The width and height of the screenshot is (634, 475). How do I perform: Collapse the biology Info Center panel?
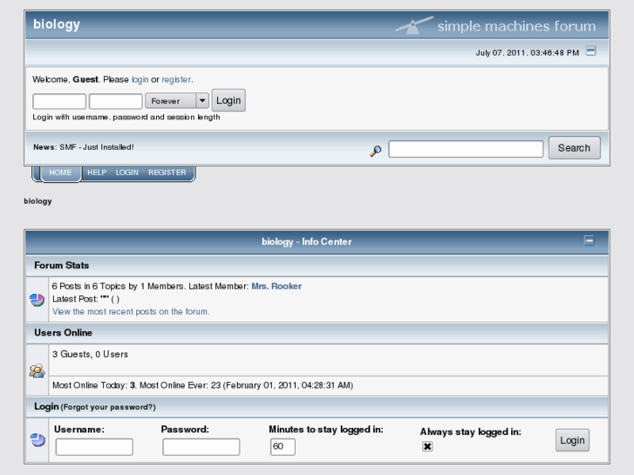point(590,241)
